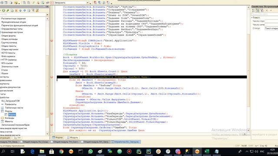Viewport: 278px width, 156px height.
Task: Open File Explorer from taskbar
Action: coord(42,152)
